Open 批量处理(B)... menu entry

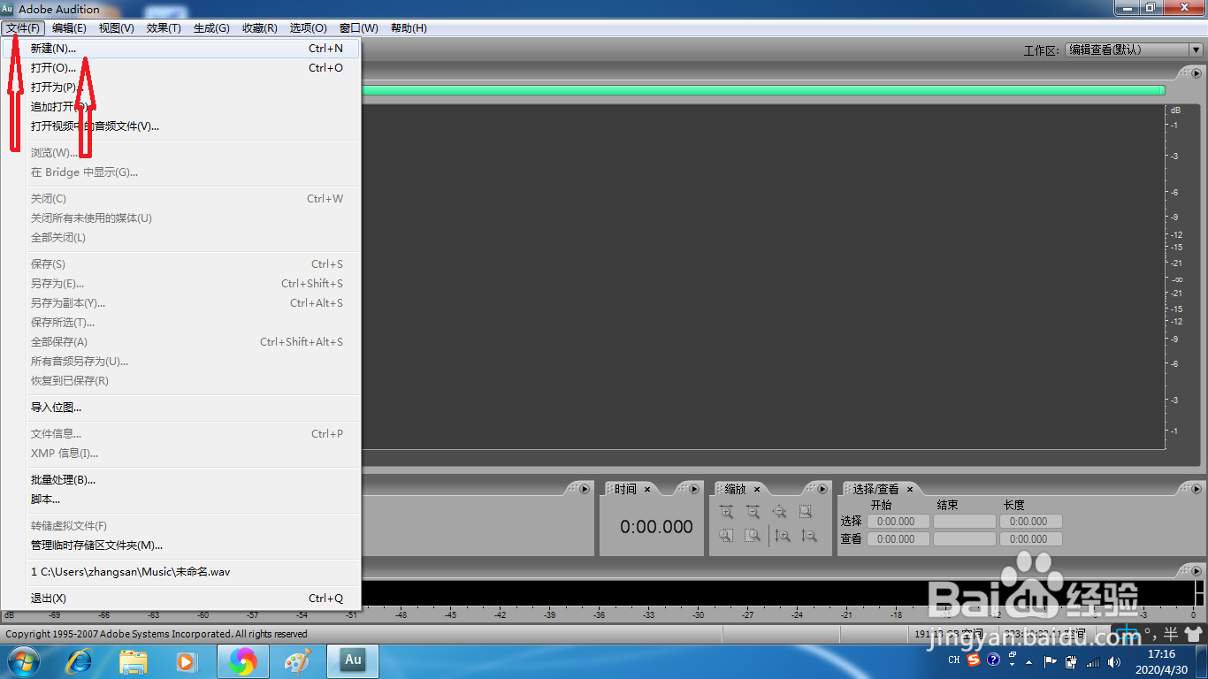click(x=181, y=480)
